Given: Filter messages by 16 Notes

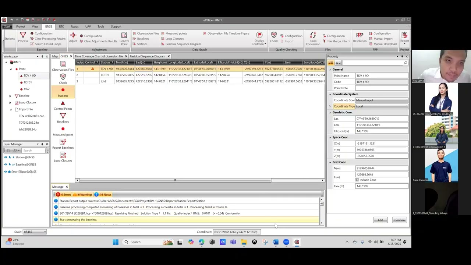Looking at the screenshot, I should (103, 194).
